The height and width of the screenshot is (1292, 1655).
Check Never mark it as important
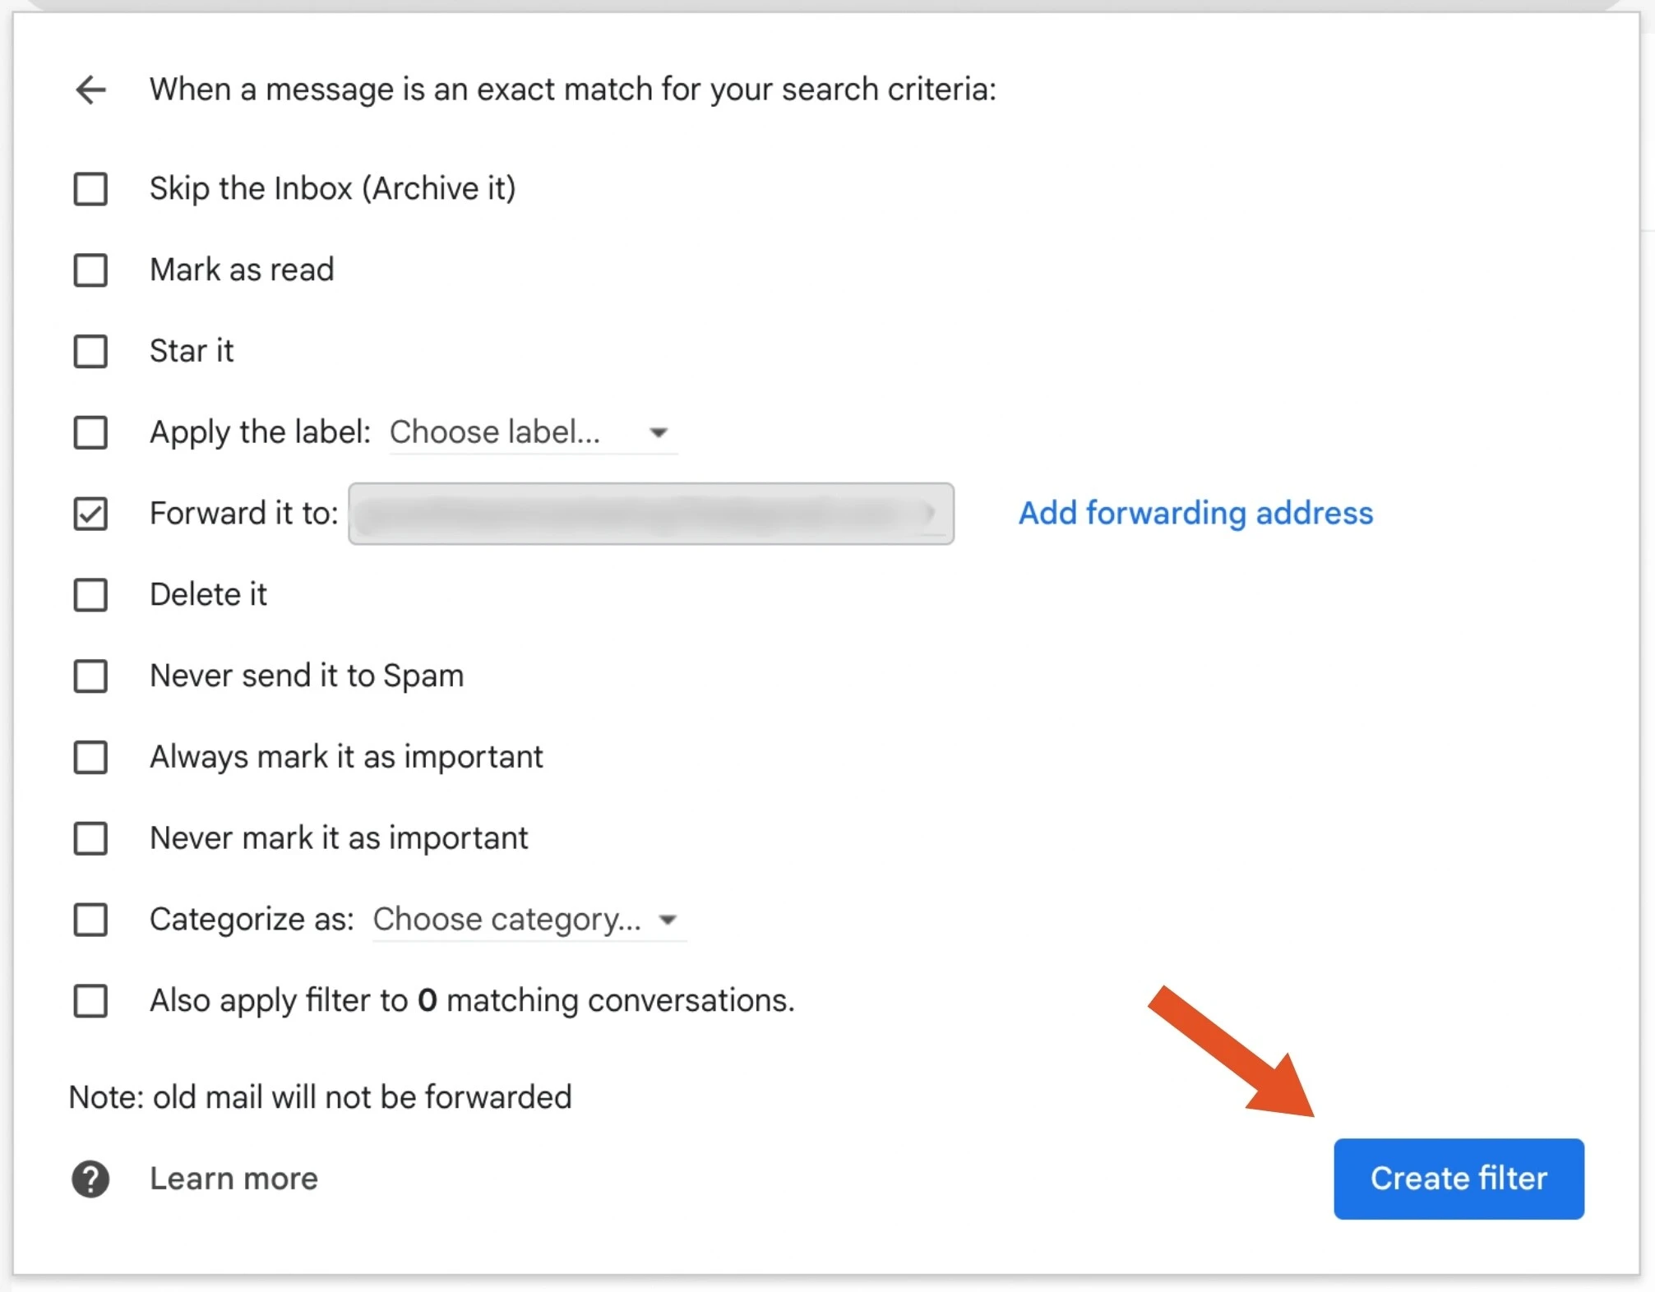90,838
